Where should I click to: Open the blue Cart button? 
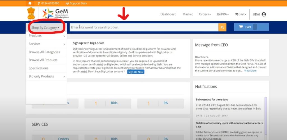coord(251,27)
